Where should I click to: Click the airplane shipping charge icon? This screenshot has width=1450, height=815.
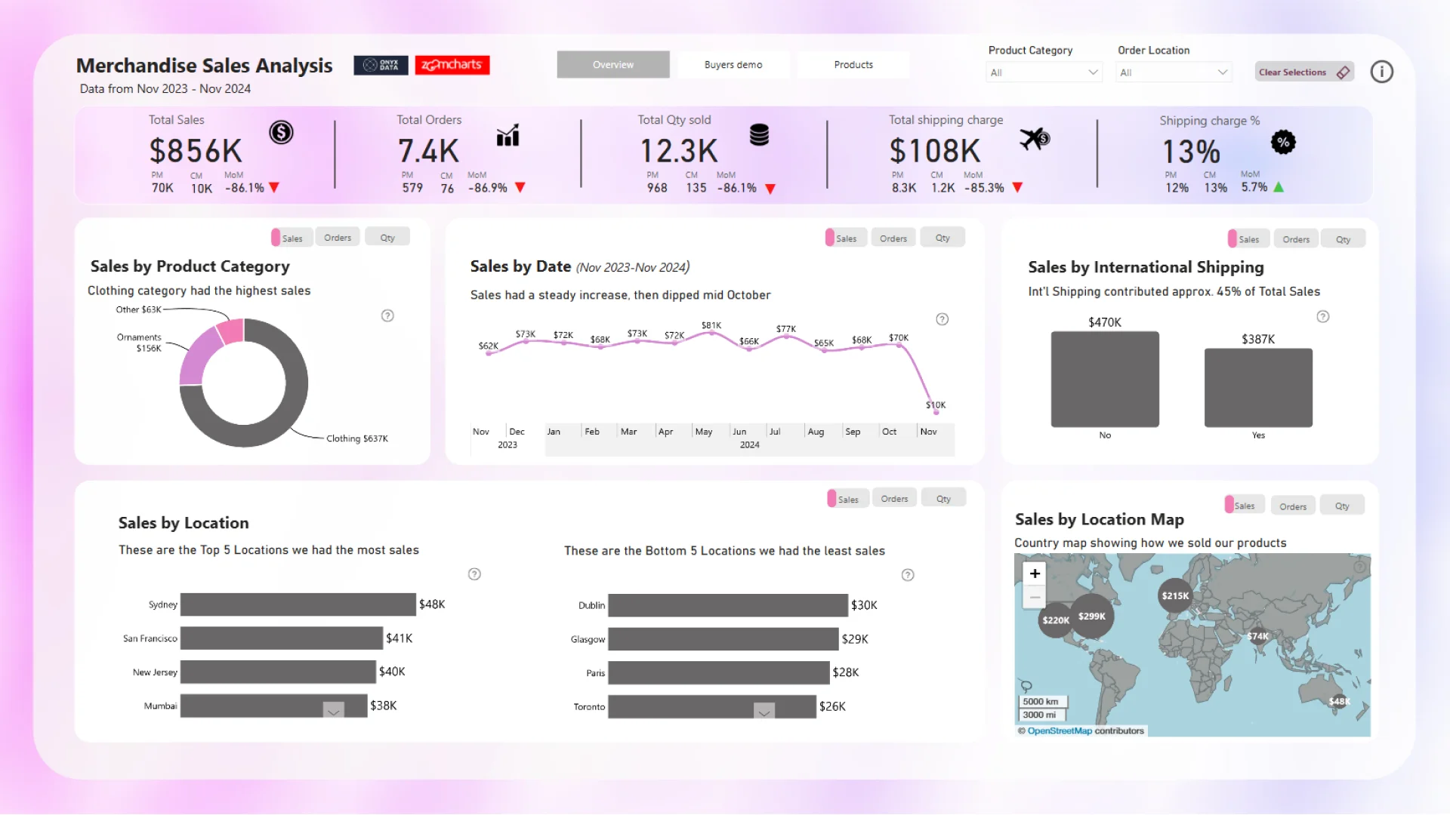tap(1035, 138)
